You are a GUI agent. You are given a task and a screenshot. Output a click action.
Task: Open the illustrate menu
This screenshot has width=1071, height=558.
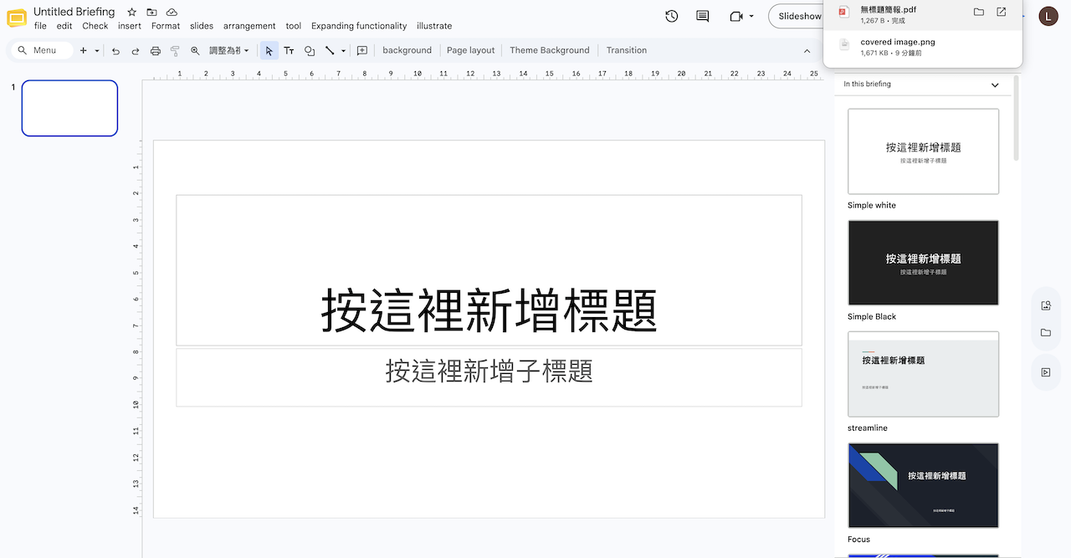click(434, 26)
